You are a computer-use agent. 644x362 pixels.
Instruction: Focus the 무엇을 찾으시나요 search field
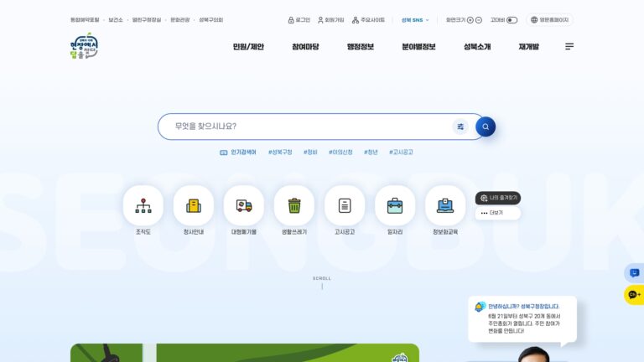312,127
